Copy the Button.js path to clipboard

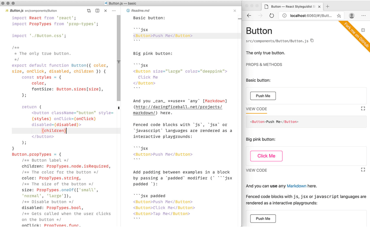[x=312, y=40]
